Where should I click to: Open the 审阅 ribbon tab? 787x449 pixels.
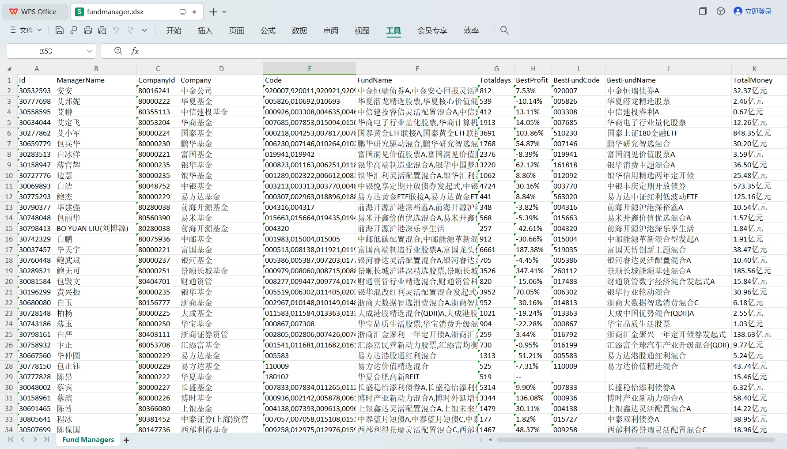[330, 30]
